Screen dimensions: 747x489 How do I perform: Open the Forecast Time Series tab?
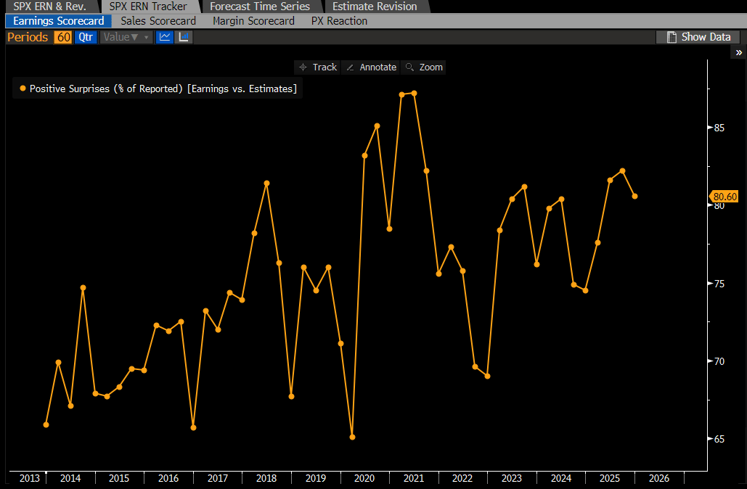click(x=260, y=7)
